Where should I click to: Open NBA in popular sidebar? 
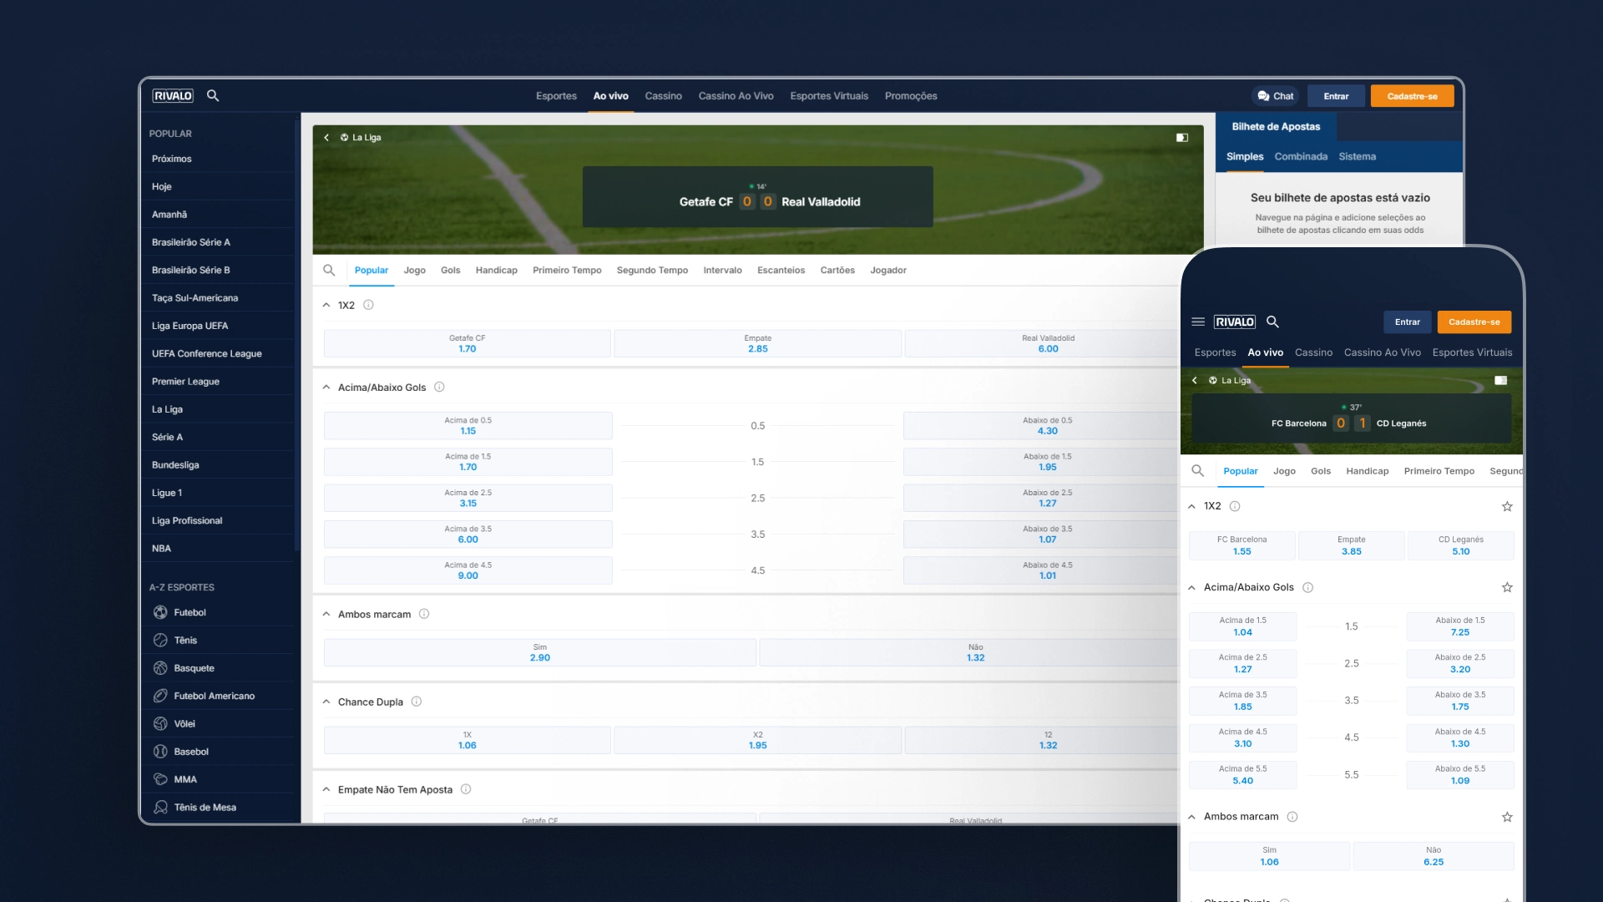pyautogui.click(x=217, y=549)
